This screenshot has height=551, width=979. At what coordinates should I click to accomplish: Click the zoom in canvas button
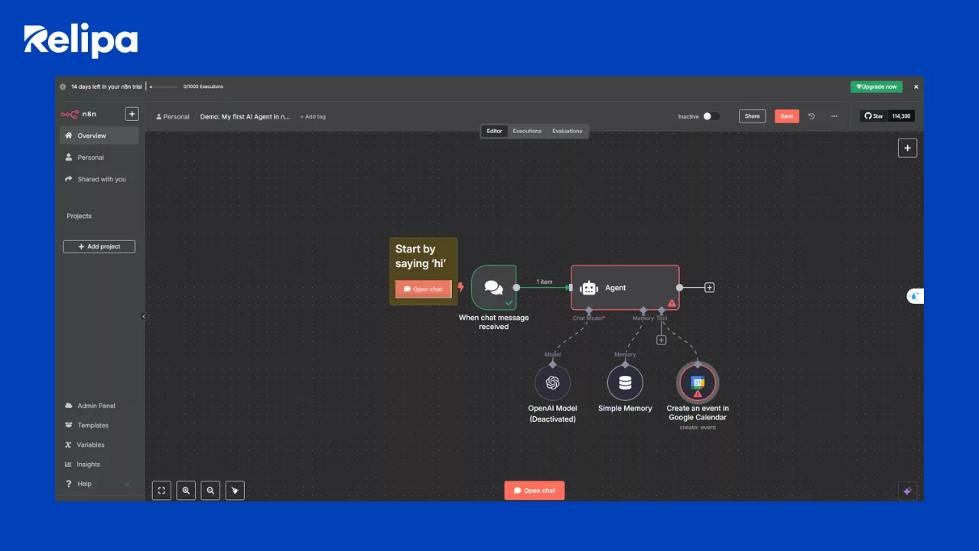pos(186,491)
